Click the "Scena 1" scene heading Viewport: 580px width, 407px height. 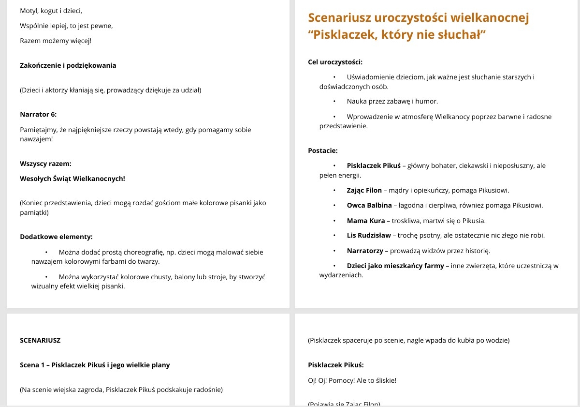95,365
